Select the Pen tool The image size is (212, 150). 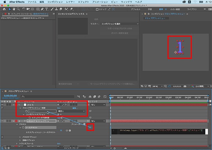coord(42,9)
